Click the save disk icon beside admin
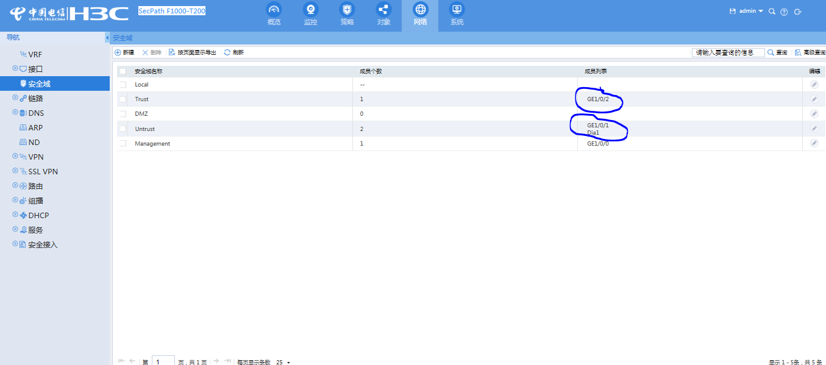The image size is (826, 365). click(x=733, y=11)
